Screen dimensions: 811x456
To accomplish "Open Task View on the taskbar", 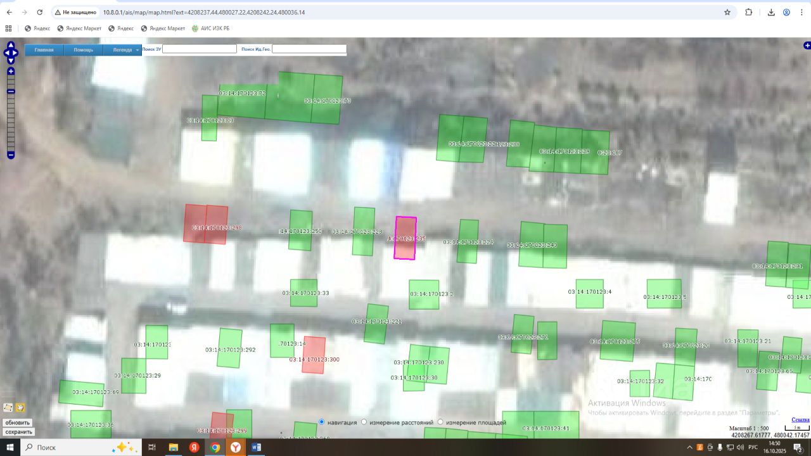I will 152,447.
